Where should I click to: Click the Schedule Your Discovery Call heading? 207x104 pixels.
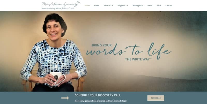(x=98, y=95)
